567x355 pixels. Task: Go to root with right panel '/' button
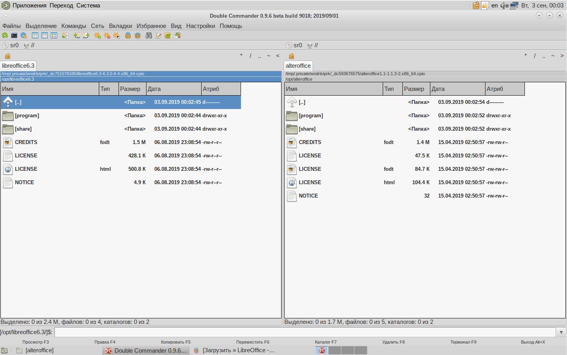coord(535,56)
